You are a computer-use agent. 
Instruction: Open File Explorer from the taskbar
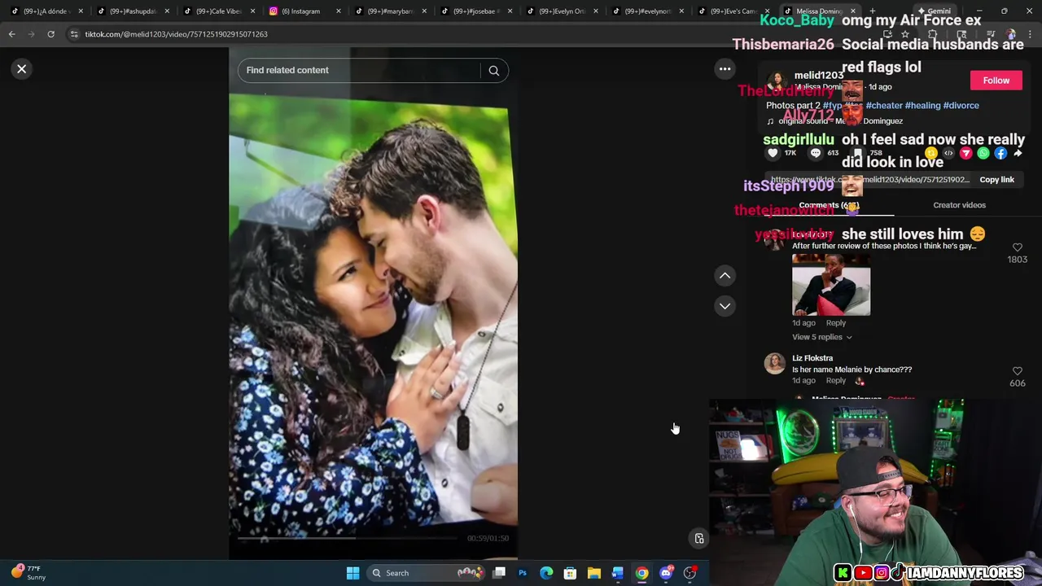(594, 573)
